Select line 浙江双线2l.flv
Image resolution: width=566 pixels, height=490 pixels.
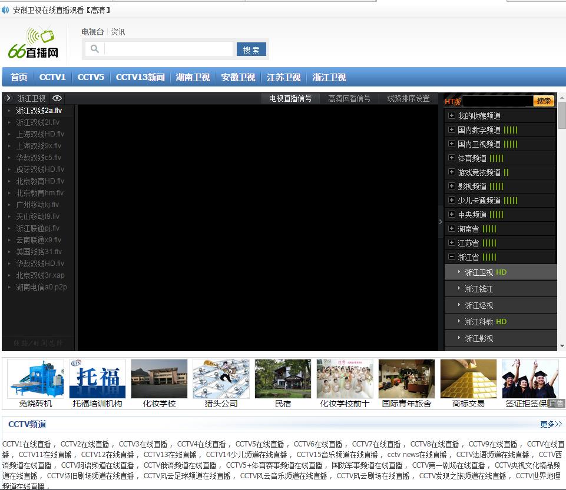pos(38,122)
